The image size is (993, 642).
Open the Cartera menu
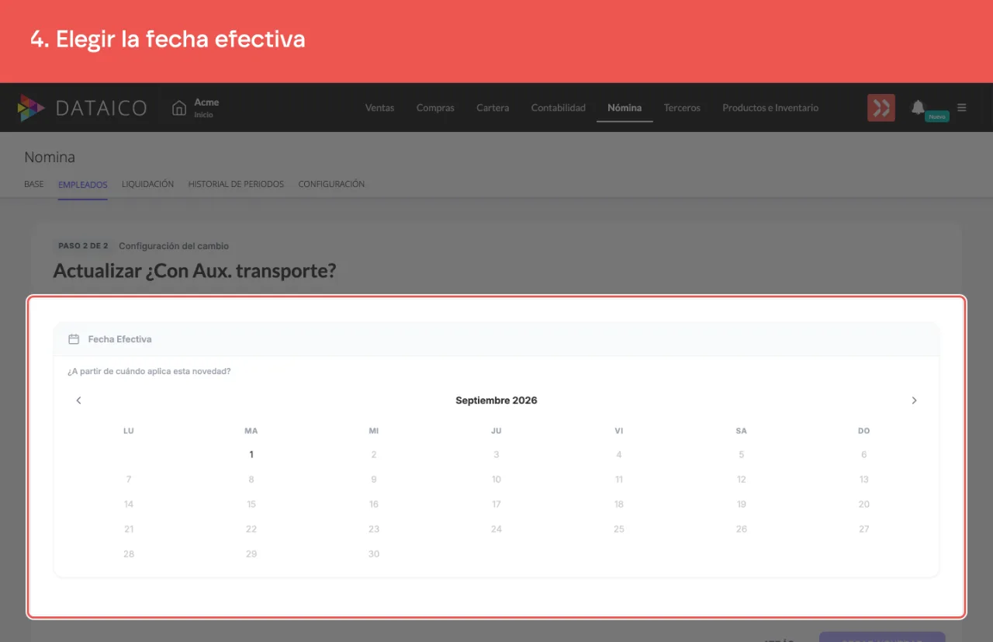coord(493,108)
